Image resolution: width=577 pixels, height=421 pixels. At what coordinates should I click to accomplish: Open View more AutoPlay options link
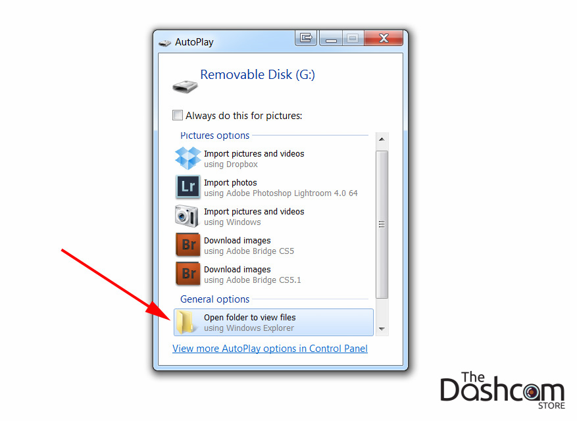pos(270,349)
